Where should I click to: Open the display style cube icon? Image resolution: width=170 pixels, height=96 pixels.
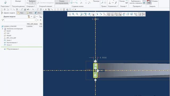85,14
